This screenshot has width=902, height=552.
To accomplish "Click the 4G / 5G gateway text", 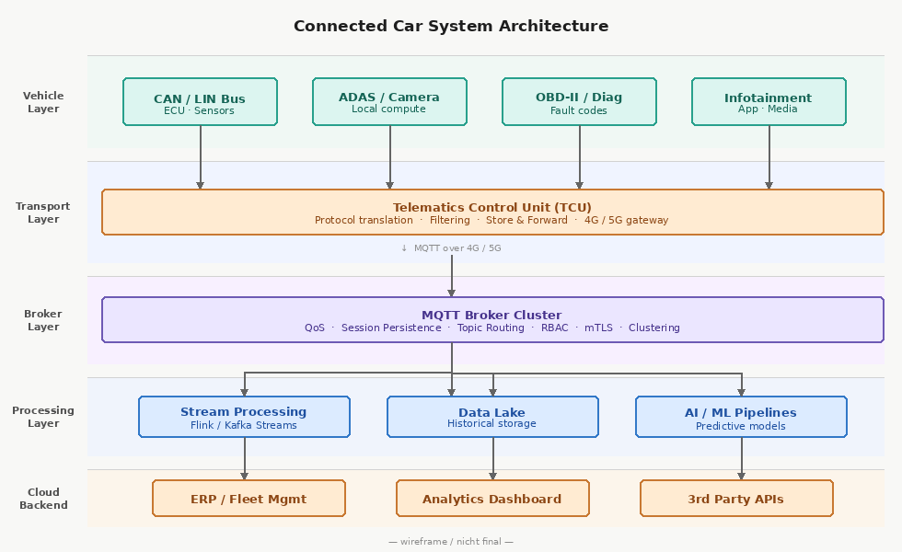I will [x=627, y=220].
